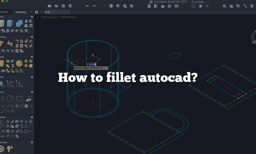Image resolution: width=256 pixels, height=154 pixels.
Task: Select the large Mesh Sphere icon
Action: click(x=19, y=63)
